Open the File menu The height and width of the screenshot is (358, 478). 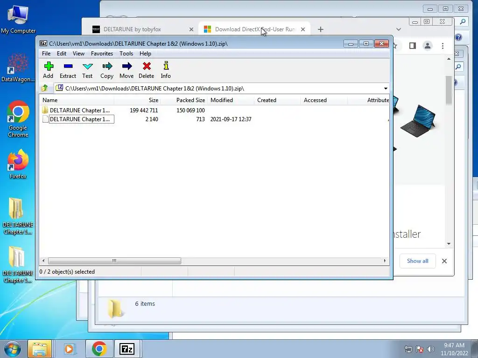[x=46, y=54]
